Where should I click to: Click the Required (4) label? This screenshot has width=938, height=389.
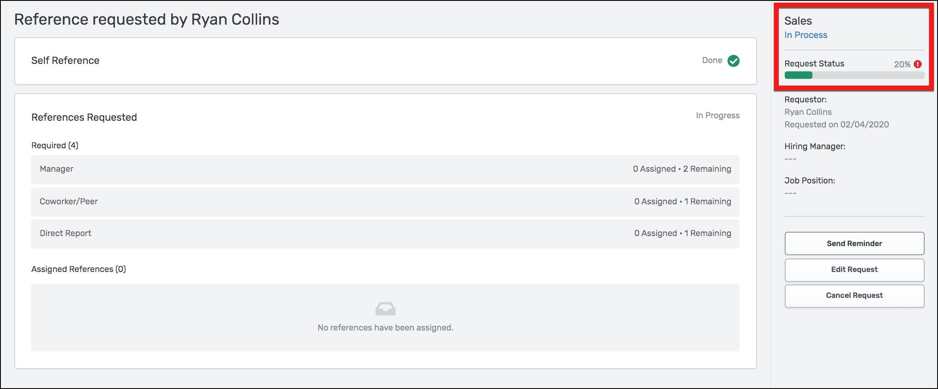[x=55, y=146]
